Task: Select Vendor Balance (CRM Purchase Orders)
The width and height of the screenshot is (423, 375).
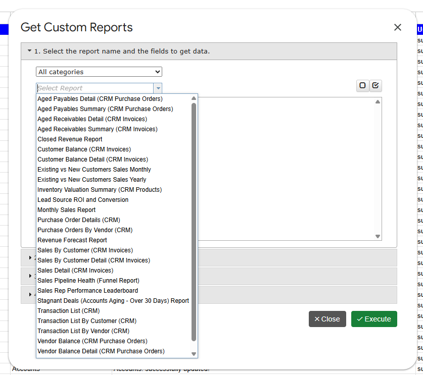Action: click(x=92, y=341)
